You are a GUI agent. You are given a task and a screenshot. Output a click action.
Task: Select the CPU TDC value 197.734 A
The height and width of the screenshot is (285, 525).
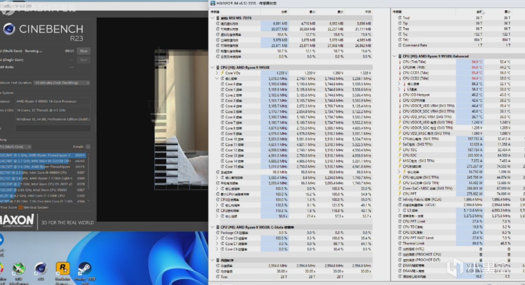475,150
